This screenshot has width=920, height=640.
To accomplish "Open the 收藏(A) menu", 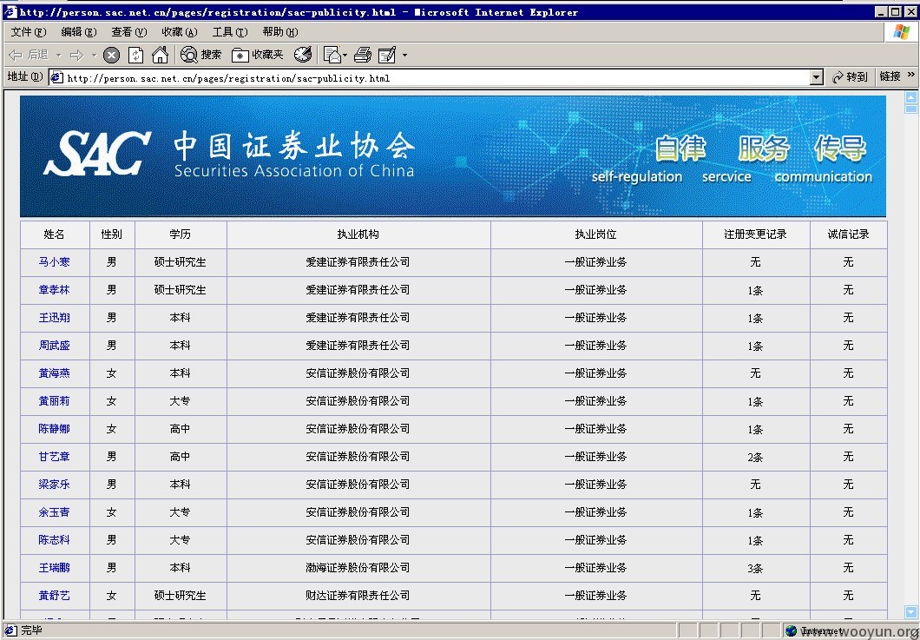I will 180,32.
